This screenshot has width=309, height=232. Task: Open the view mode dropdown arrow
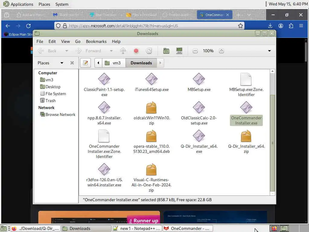pyautogui.click(x=269, y=51)
